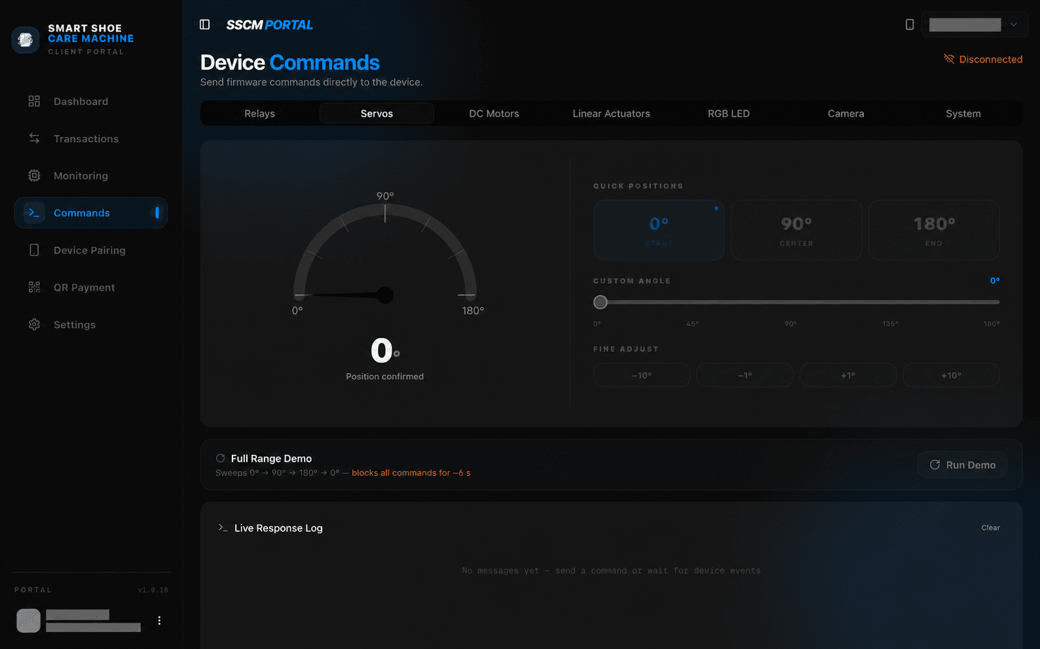Image resolution: width=1040 pixels, height=649 pixels.
Task: Decrease angle with −1° button
Action: pyautogui.click(x=745, y=375)
